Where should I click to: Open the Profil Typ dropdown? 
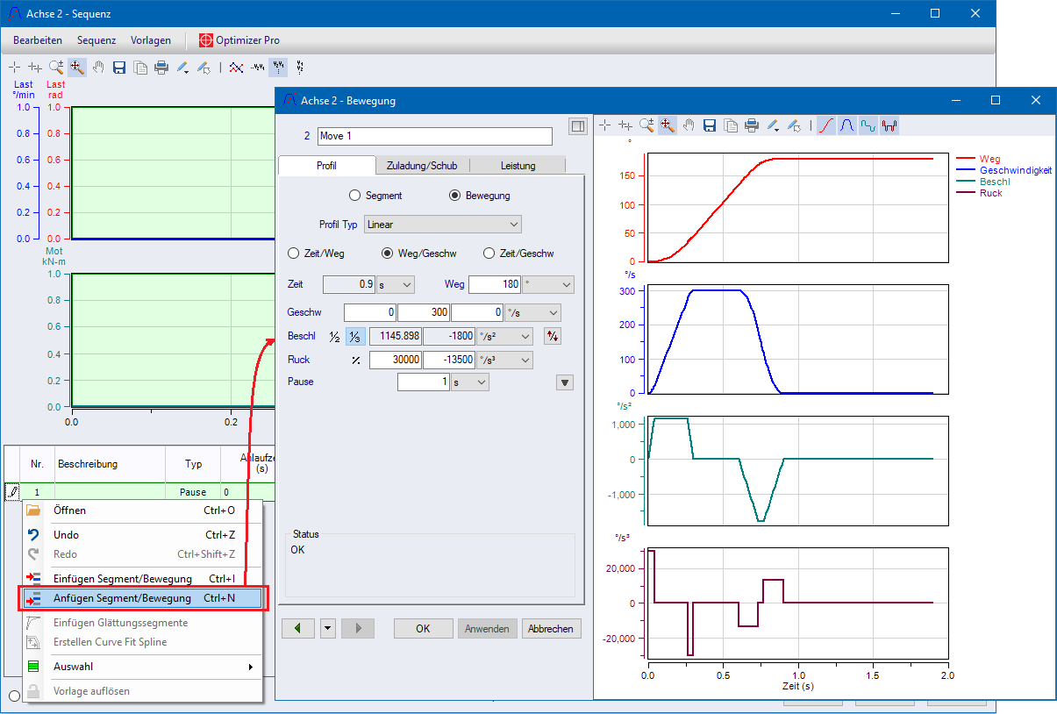pyautogui.click(x=443, y=225)
